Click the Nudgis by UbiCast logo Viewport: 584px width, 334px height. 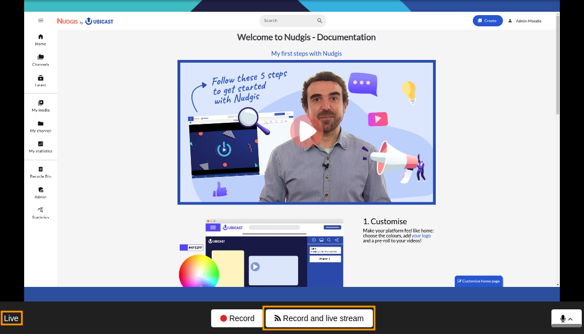[85, 21]
